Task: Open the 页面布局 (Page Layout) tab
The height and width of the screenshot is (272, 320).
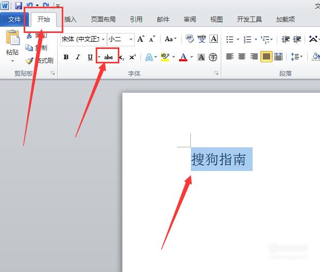Action: pyautogui.click(x=103, y=20)
